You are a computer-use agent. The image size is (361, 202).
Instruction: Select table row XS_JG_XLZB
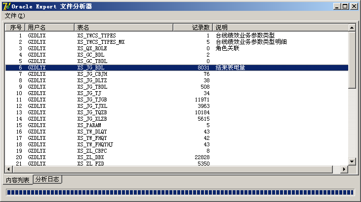click(177, 119)
